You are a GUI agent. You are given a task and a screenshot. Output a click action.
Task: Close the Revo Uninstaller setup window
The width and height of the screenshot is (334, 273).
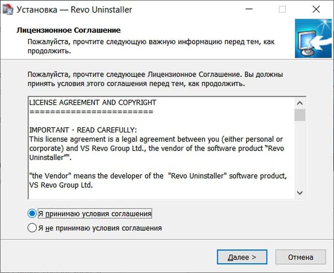[316, 10]
